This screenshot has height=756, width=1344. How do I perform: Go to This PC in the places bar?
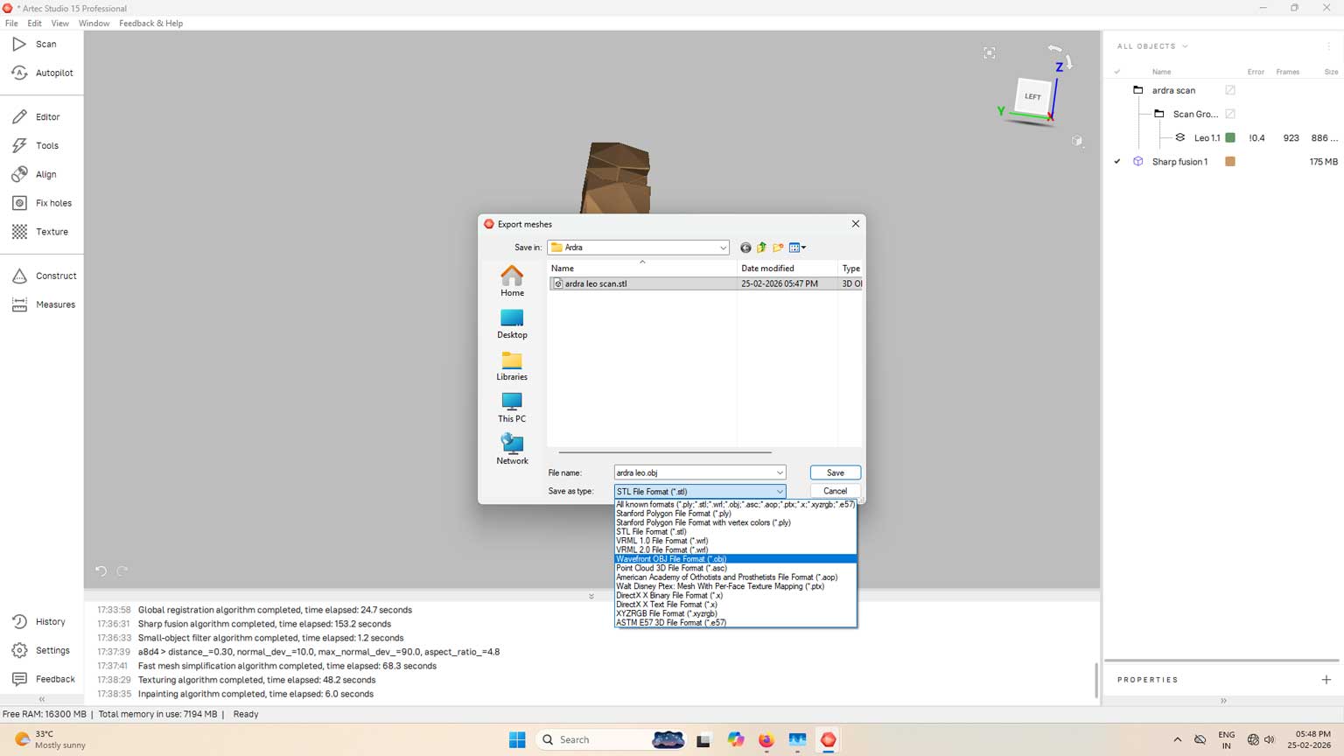pyautogui.click(x=512, y=407)
